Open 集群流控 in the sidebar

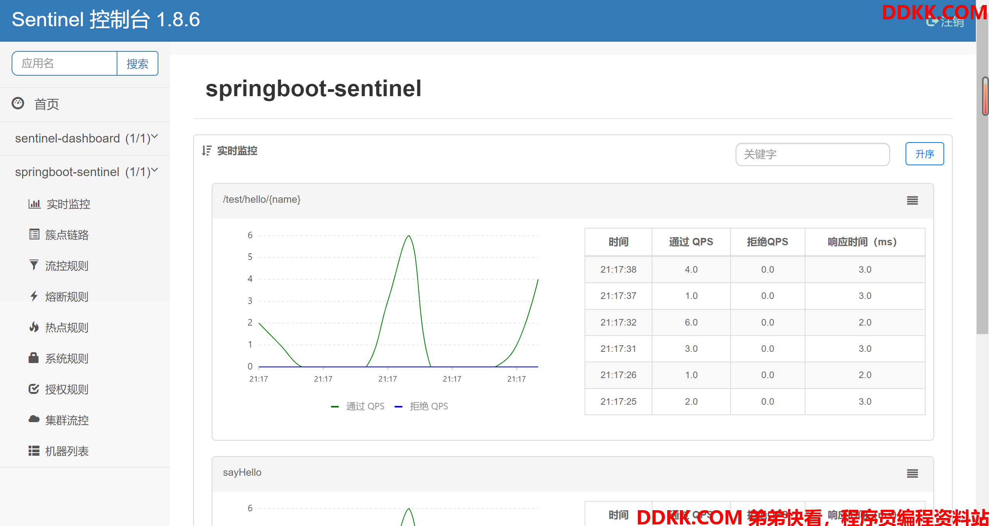pyautogui.click(x=67, y=420)
